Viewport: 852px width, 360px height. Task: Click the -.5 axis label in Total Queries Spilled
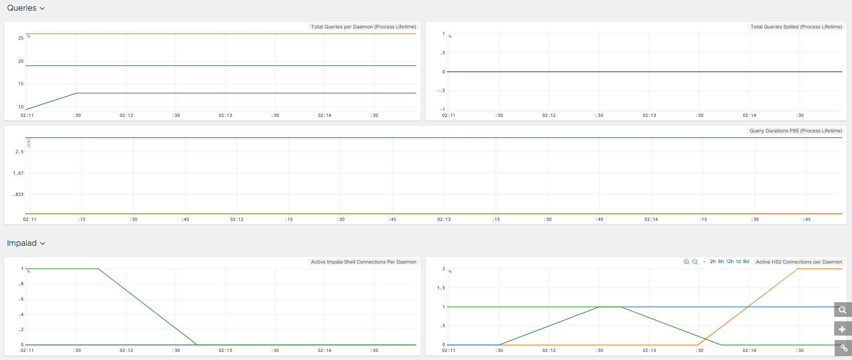pos(441,91)
